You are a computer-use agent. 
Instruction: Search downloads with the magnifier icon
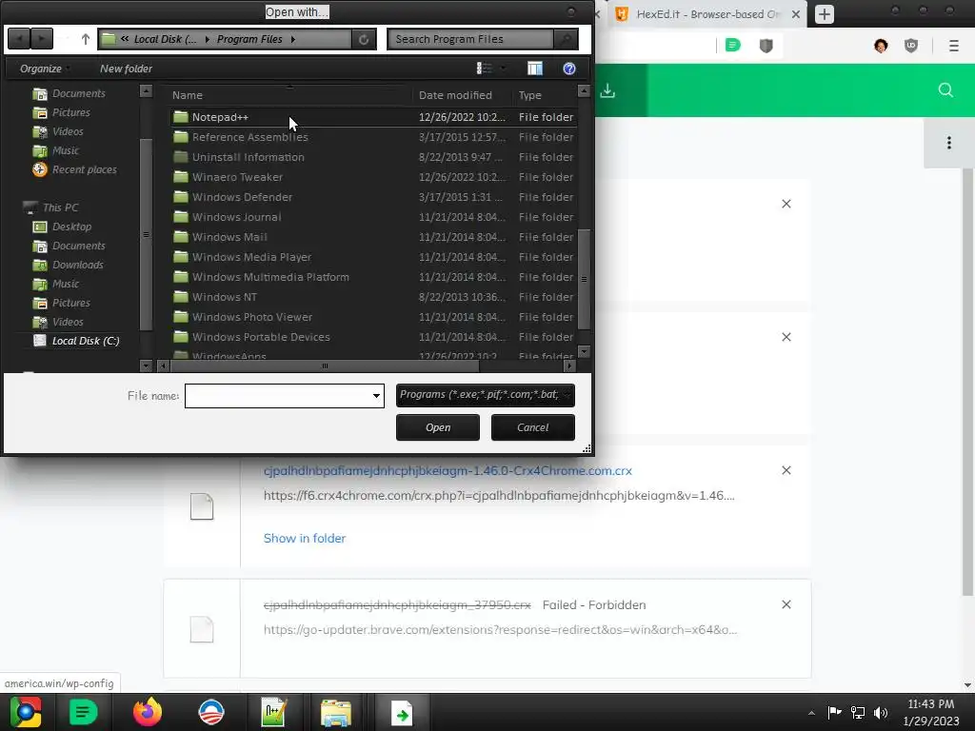[x=945, y=90]
